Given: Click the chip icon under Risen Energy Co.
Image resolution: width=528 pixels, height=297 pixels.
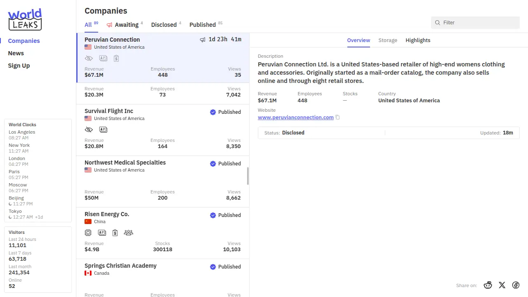Looking at the screenshot, I should (x=88, y=233).
